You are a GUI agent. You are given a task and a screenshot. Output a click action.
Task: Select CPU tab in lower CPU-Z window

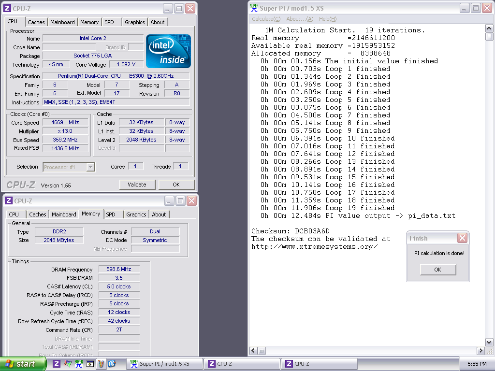pos(14,214)
